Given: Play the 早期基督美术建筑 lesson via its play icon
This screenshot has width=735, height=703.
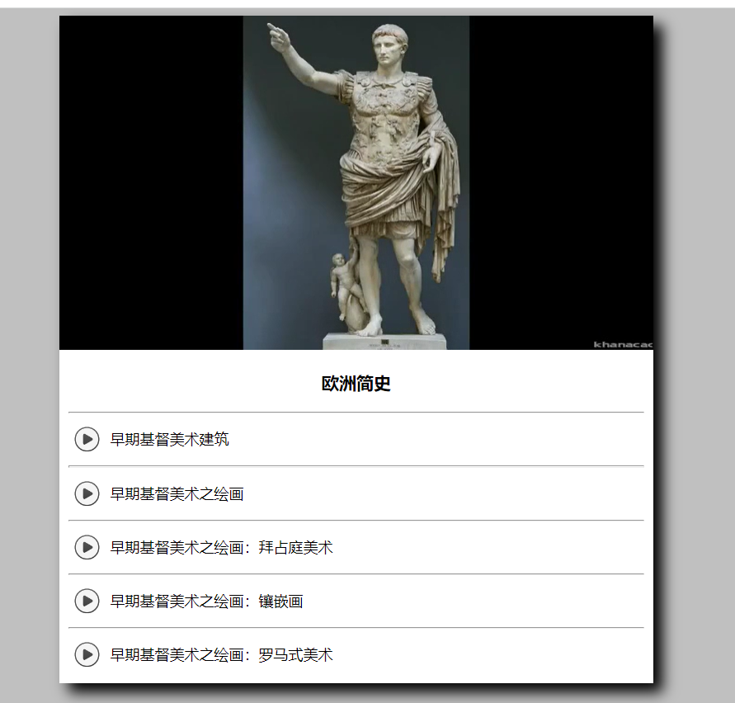Looking at the screenshot, I should (87, 440).
